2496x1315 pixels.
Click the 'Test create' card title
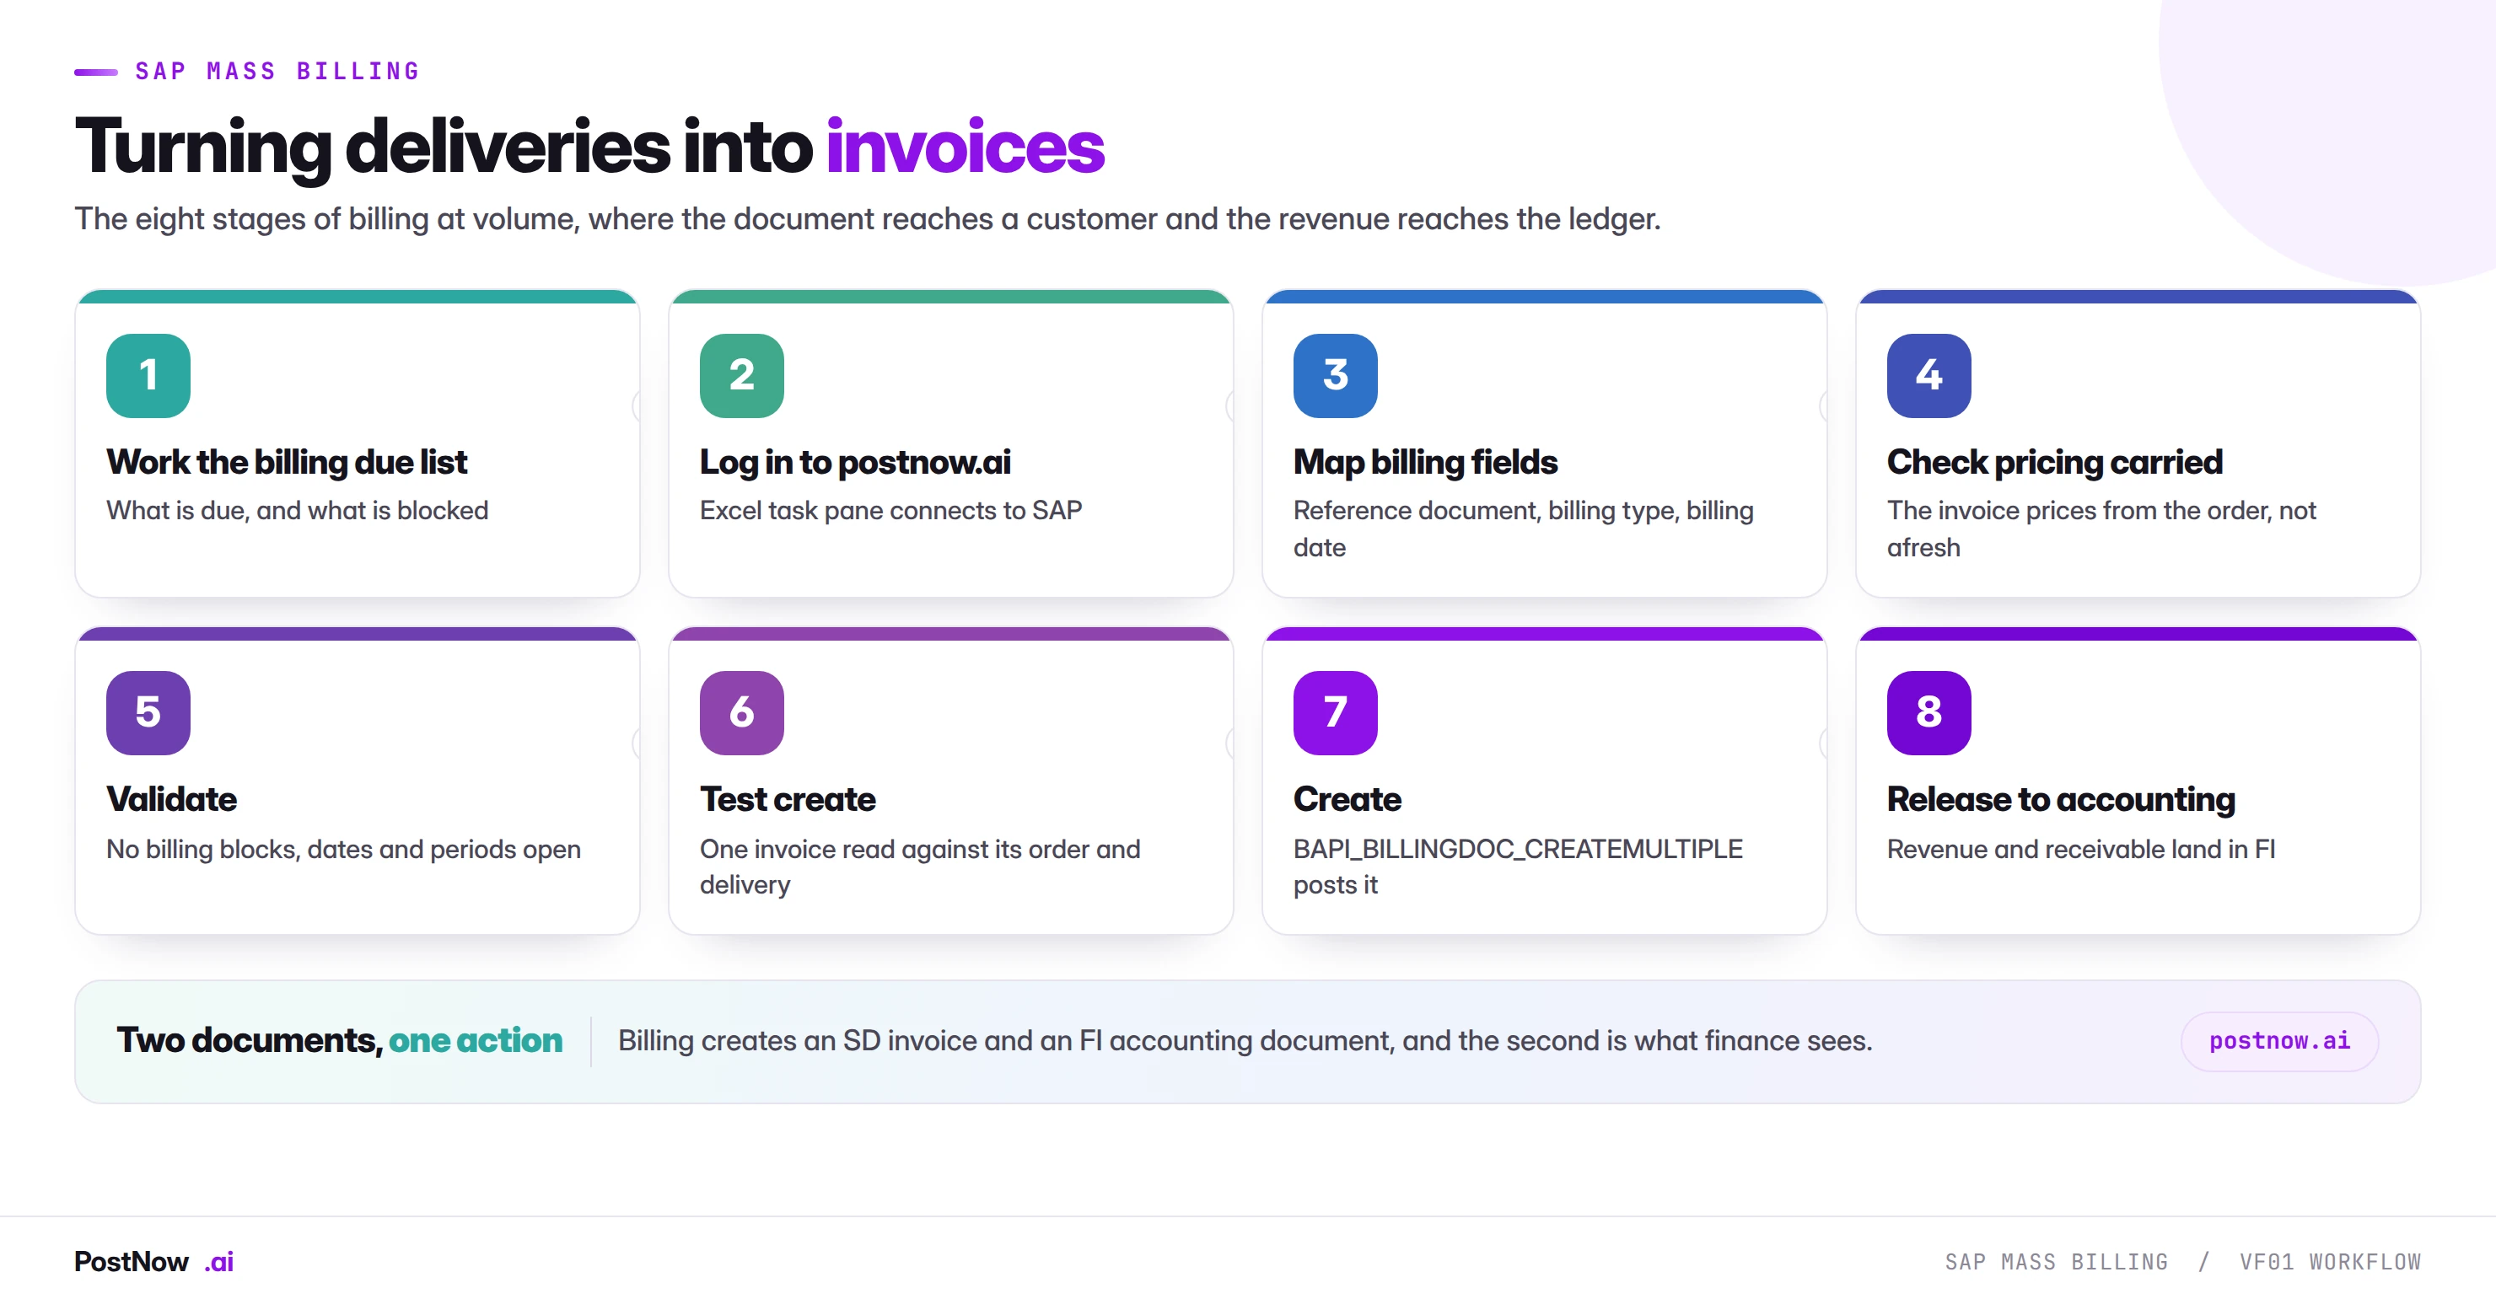pos(788,799)
